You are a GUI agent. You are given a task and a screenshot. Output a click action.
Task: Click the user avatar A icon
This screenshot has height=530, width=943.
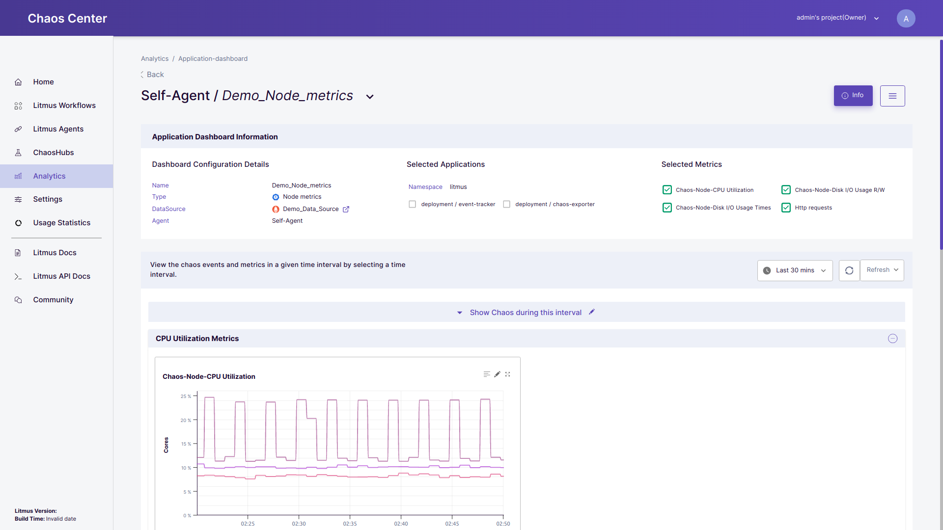tap(906, 18)
